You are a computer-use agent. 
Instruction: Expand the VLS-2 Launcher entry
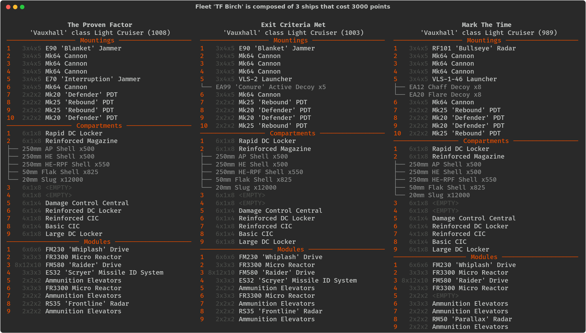pyautogui.click(x=265, y=79)
